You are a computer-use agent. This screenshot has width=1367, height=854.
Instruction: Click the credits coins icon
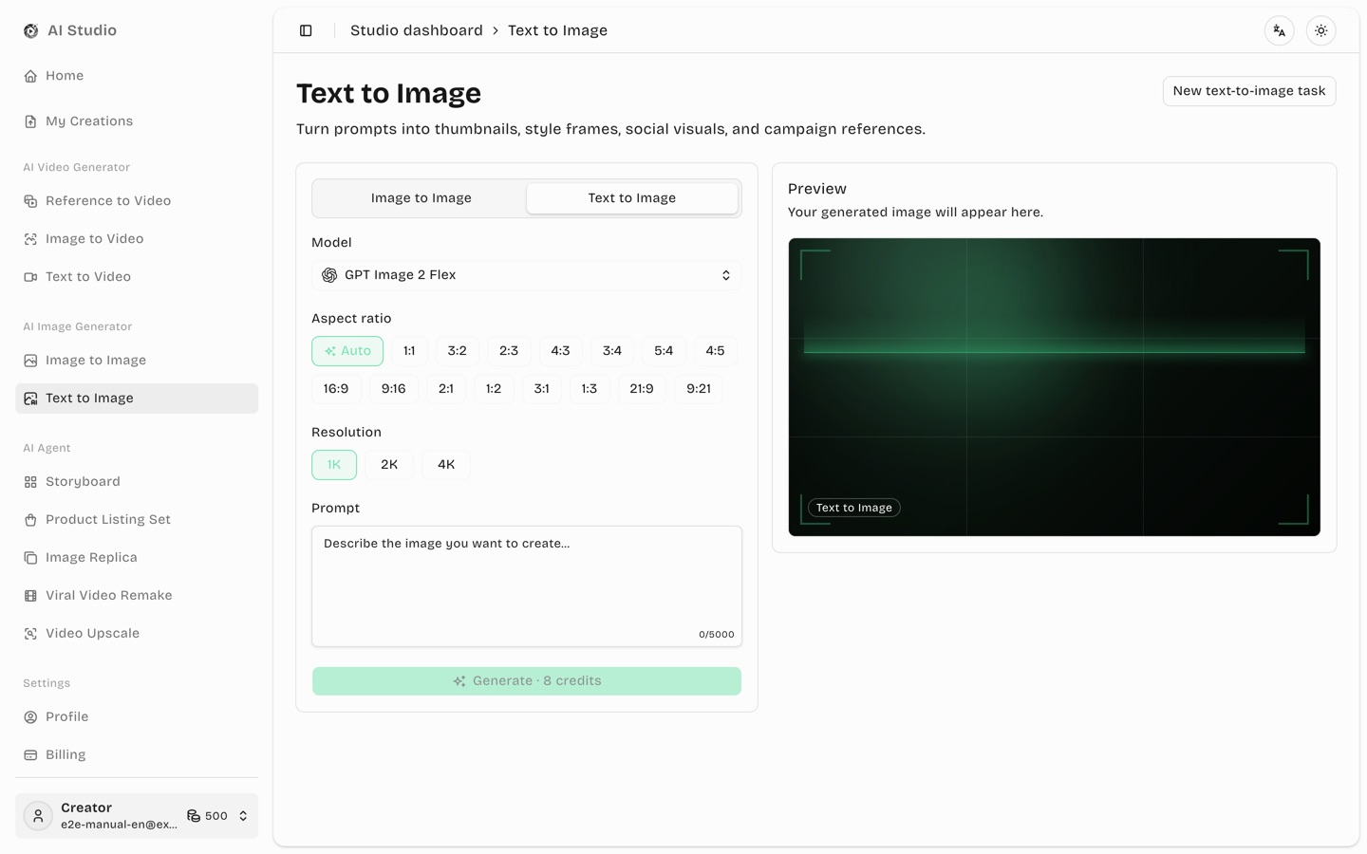(194, 816)
